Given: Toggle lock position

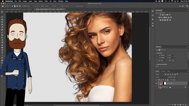Looking at the screenshot, I should [163, 80].
